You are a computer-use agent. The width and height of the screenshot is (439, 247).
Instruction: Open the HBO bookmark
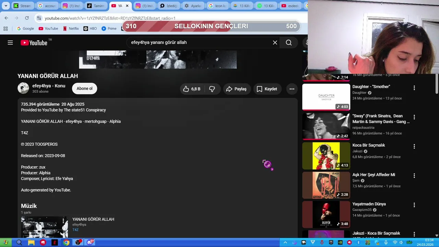[x=90, y=28]
